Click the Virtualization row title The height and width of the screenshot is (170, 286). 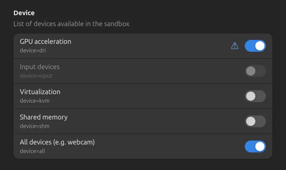tap(40, 92)
